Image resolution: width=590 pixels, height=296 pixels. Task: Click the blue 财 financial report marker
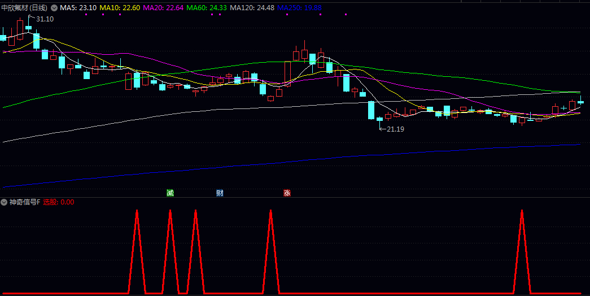pyautogui.click(x=220, y=193)
